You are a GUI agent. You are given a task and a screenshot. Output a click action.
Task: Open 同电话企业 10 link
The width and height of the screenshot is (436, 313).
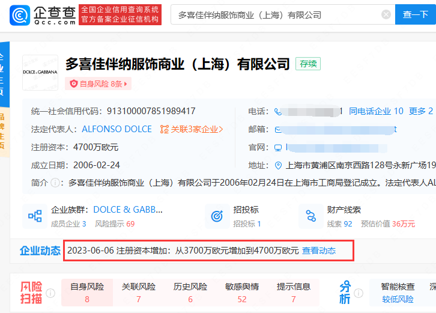[376, 111]
